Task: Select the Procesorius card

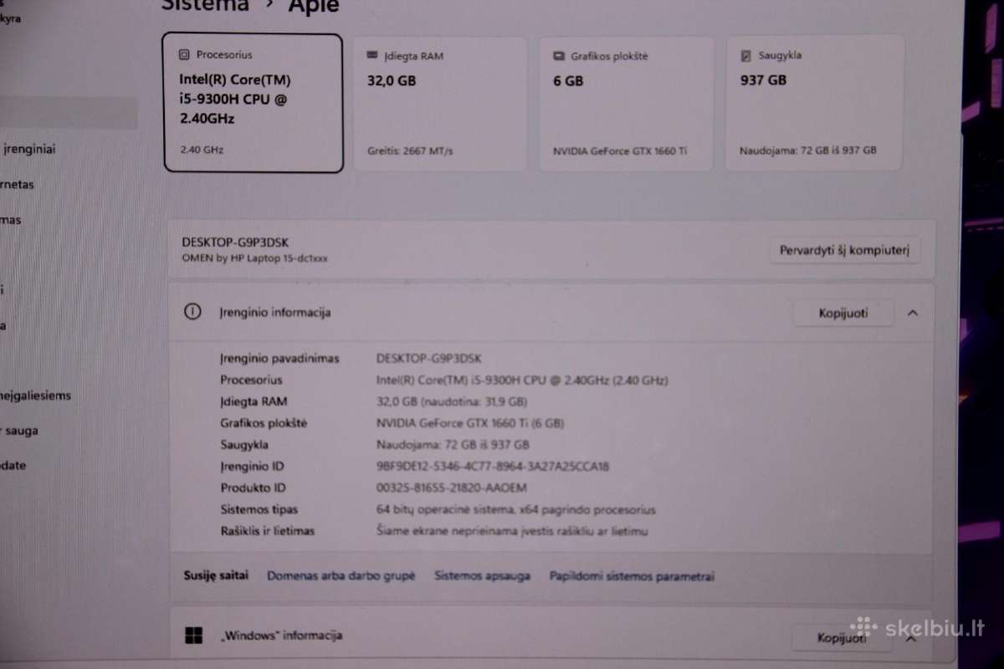Action: pyautogui.click(x=253, y=103)
